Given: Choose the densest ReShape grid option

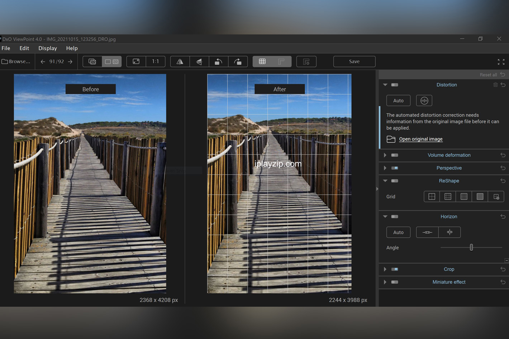Looking at the screenshot, I should (x=480, y=196).
